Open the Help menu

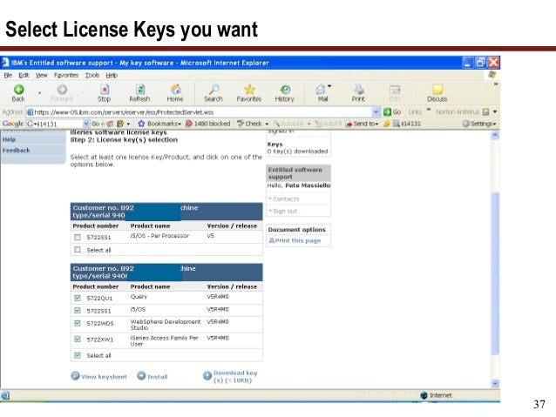pyautogui.click(x=112, y=75)
